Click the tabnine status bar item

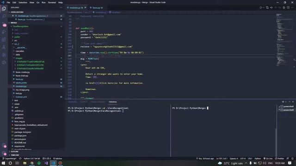point(57,159)
